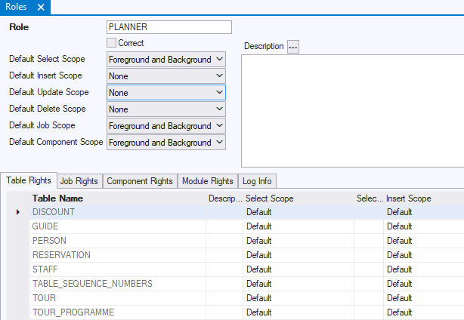This screenshot has width=464, height=320.
Task: Click Select Scope cell for TOUR
Action: coord(299,298)
